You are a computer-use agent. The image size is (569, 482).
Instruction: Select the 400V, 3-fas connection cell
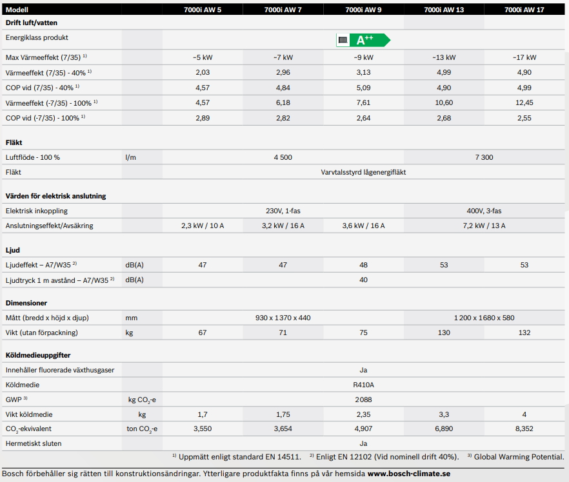point(484,211)
